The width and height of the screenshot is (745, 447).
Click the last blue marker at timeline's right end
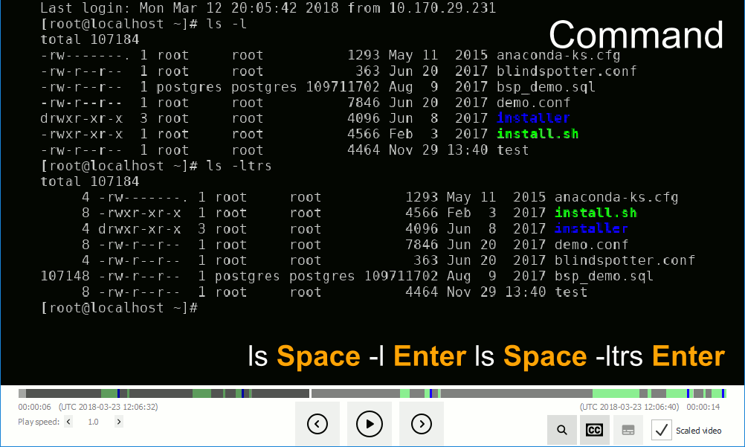[723, 393]
